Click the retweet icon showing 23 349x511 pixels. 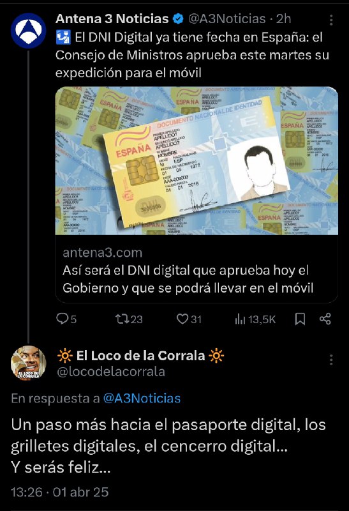click(x=122, y=319)
